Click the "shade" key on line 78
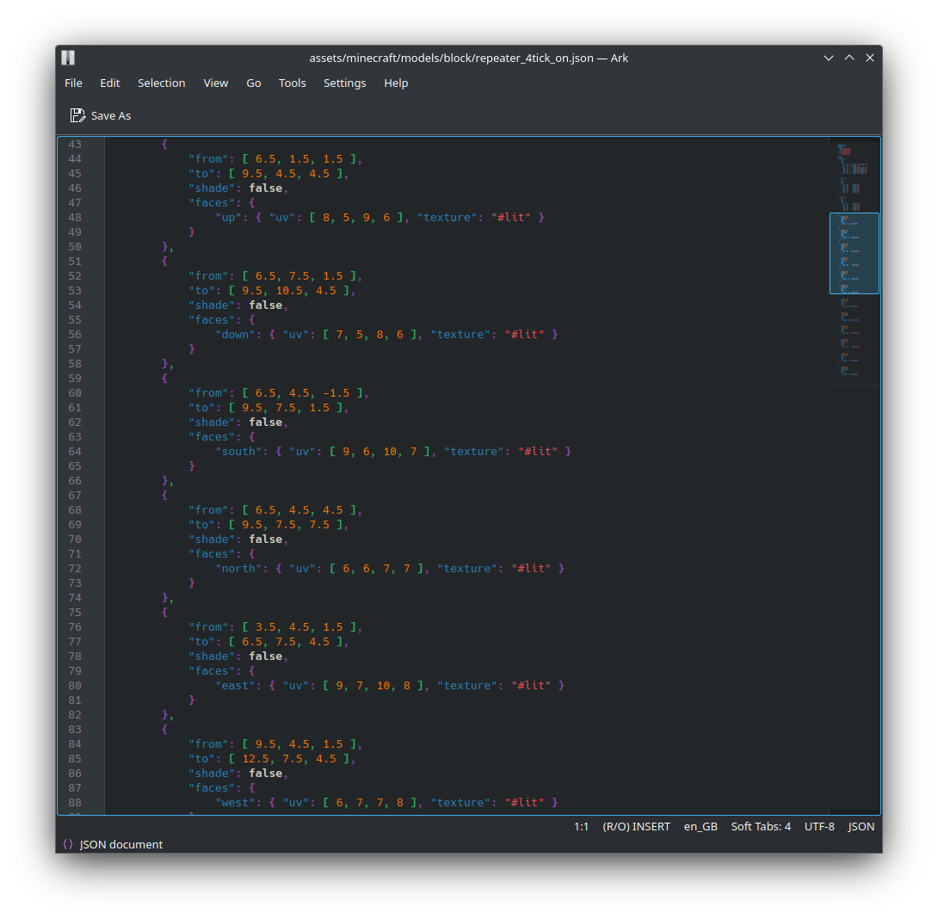Screen dimensions: 938x919 (x=212, y=657)
